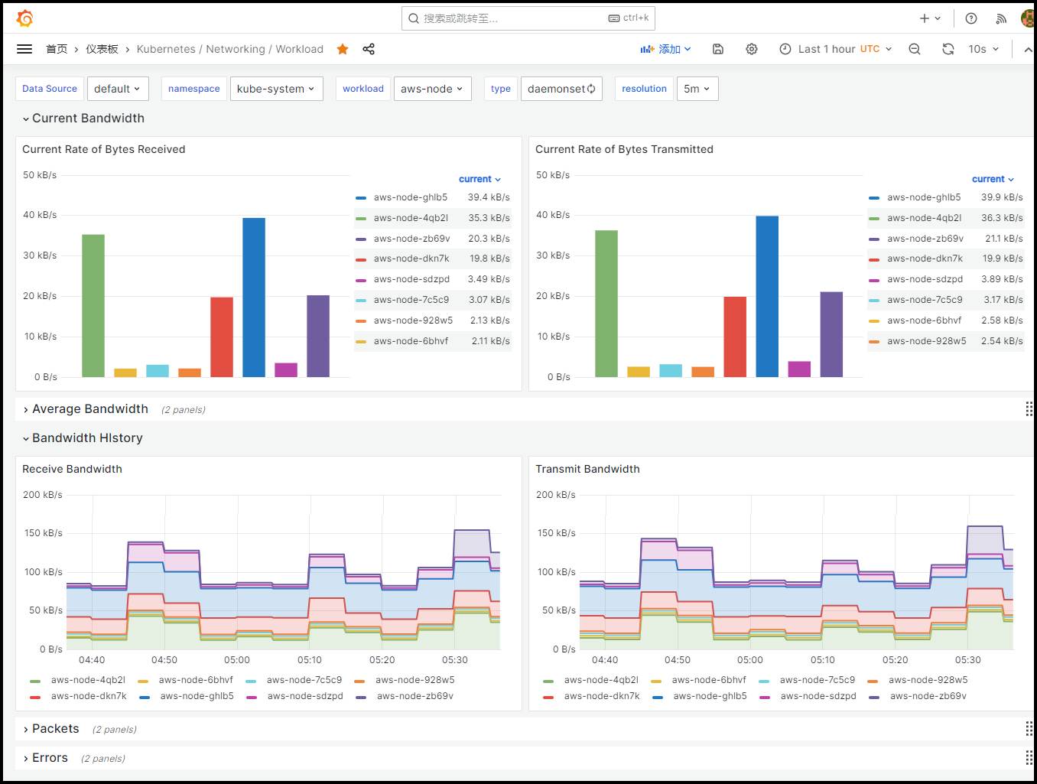Toggle aws-node-dkn7k series in Bytes Received legend
Screen dimensions: 1037x784
tap(411, 259)
